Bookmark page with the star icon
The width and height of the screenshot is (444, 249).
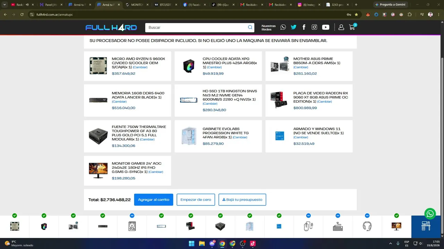click(x=356, y=15)
